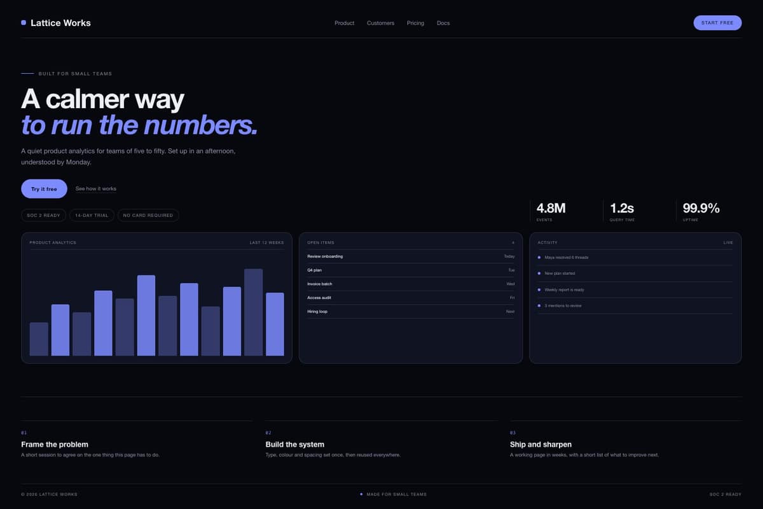This screenshot has height=509, width=763.
Task: Click the 'to run the numbers.' headline
Action: click(x=139, y=125)
